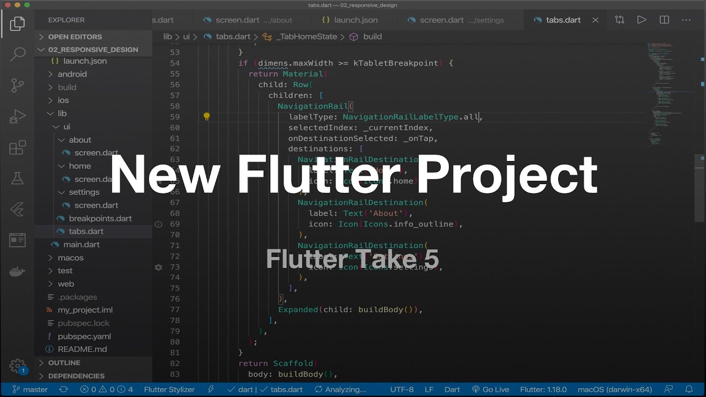
Task: Open the Explorer view in activity bar
Action: click(18, 23)
